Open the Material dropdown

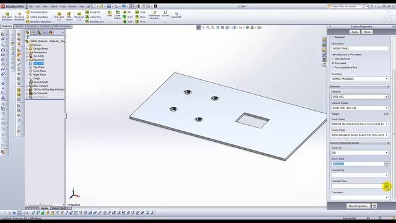(386, 97)
